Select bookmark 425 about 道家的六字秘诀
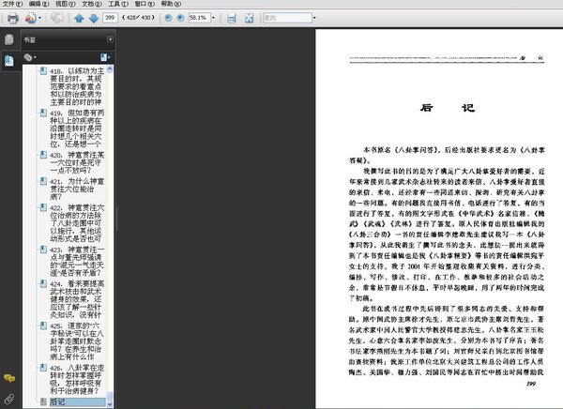The height and width of the screenshot is (409, 563). click(x=77, y=341)
